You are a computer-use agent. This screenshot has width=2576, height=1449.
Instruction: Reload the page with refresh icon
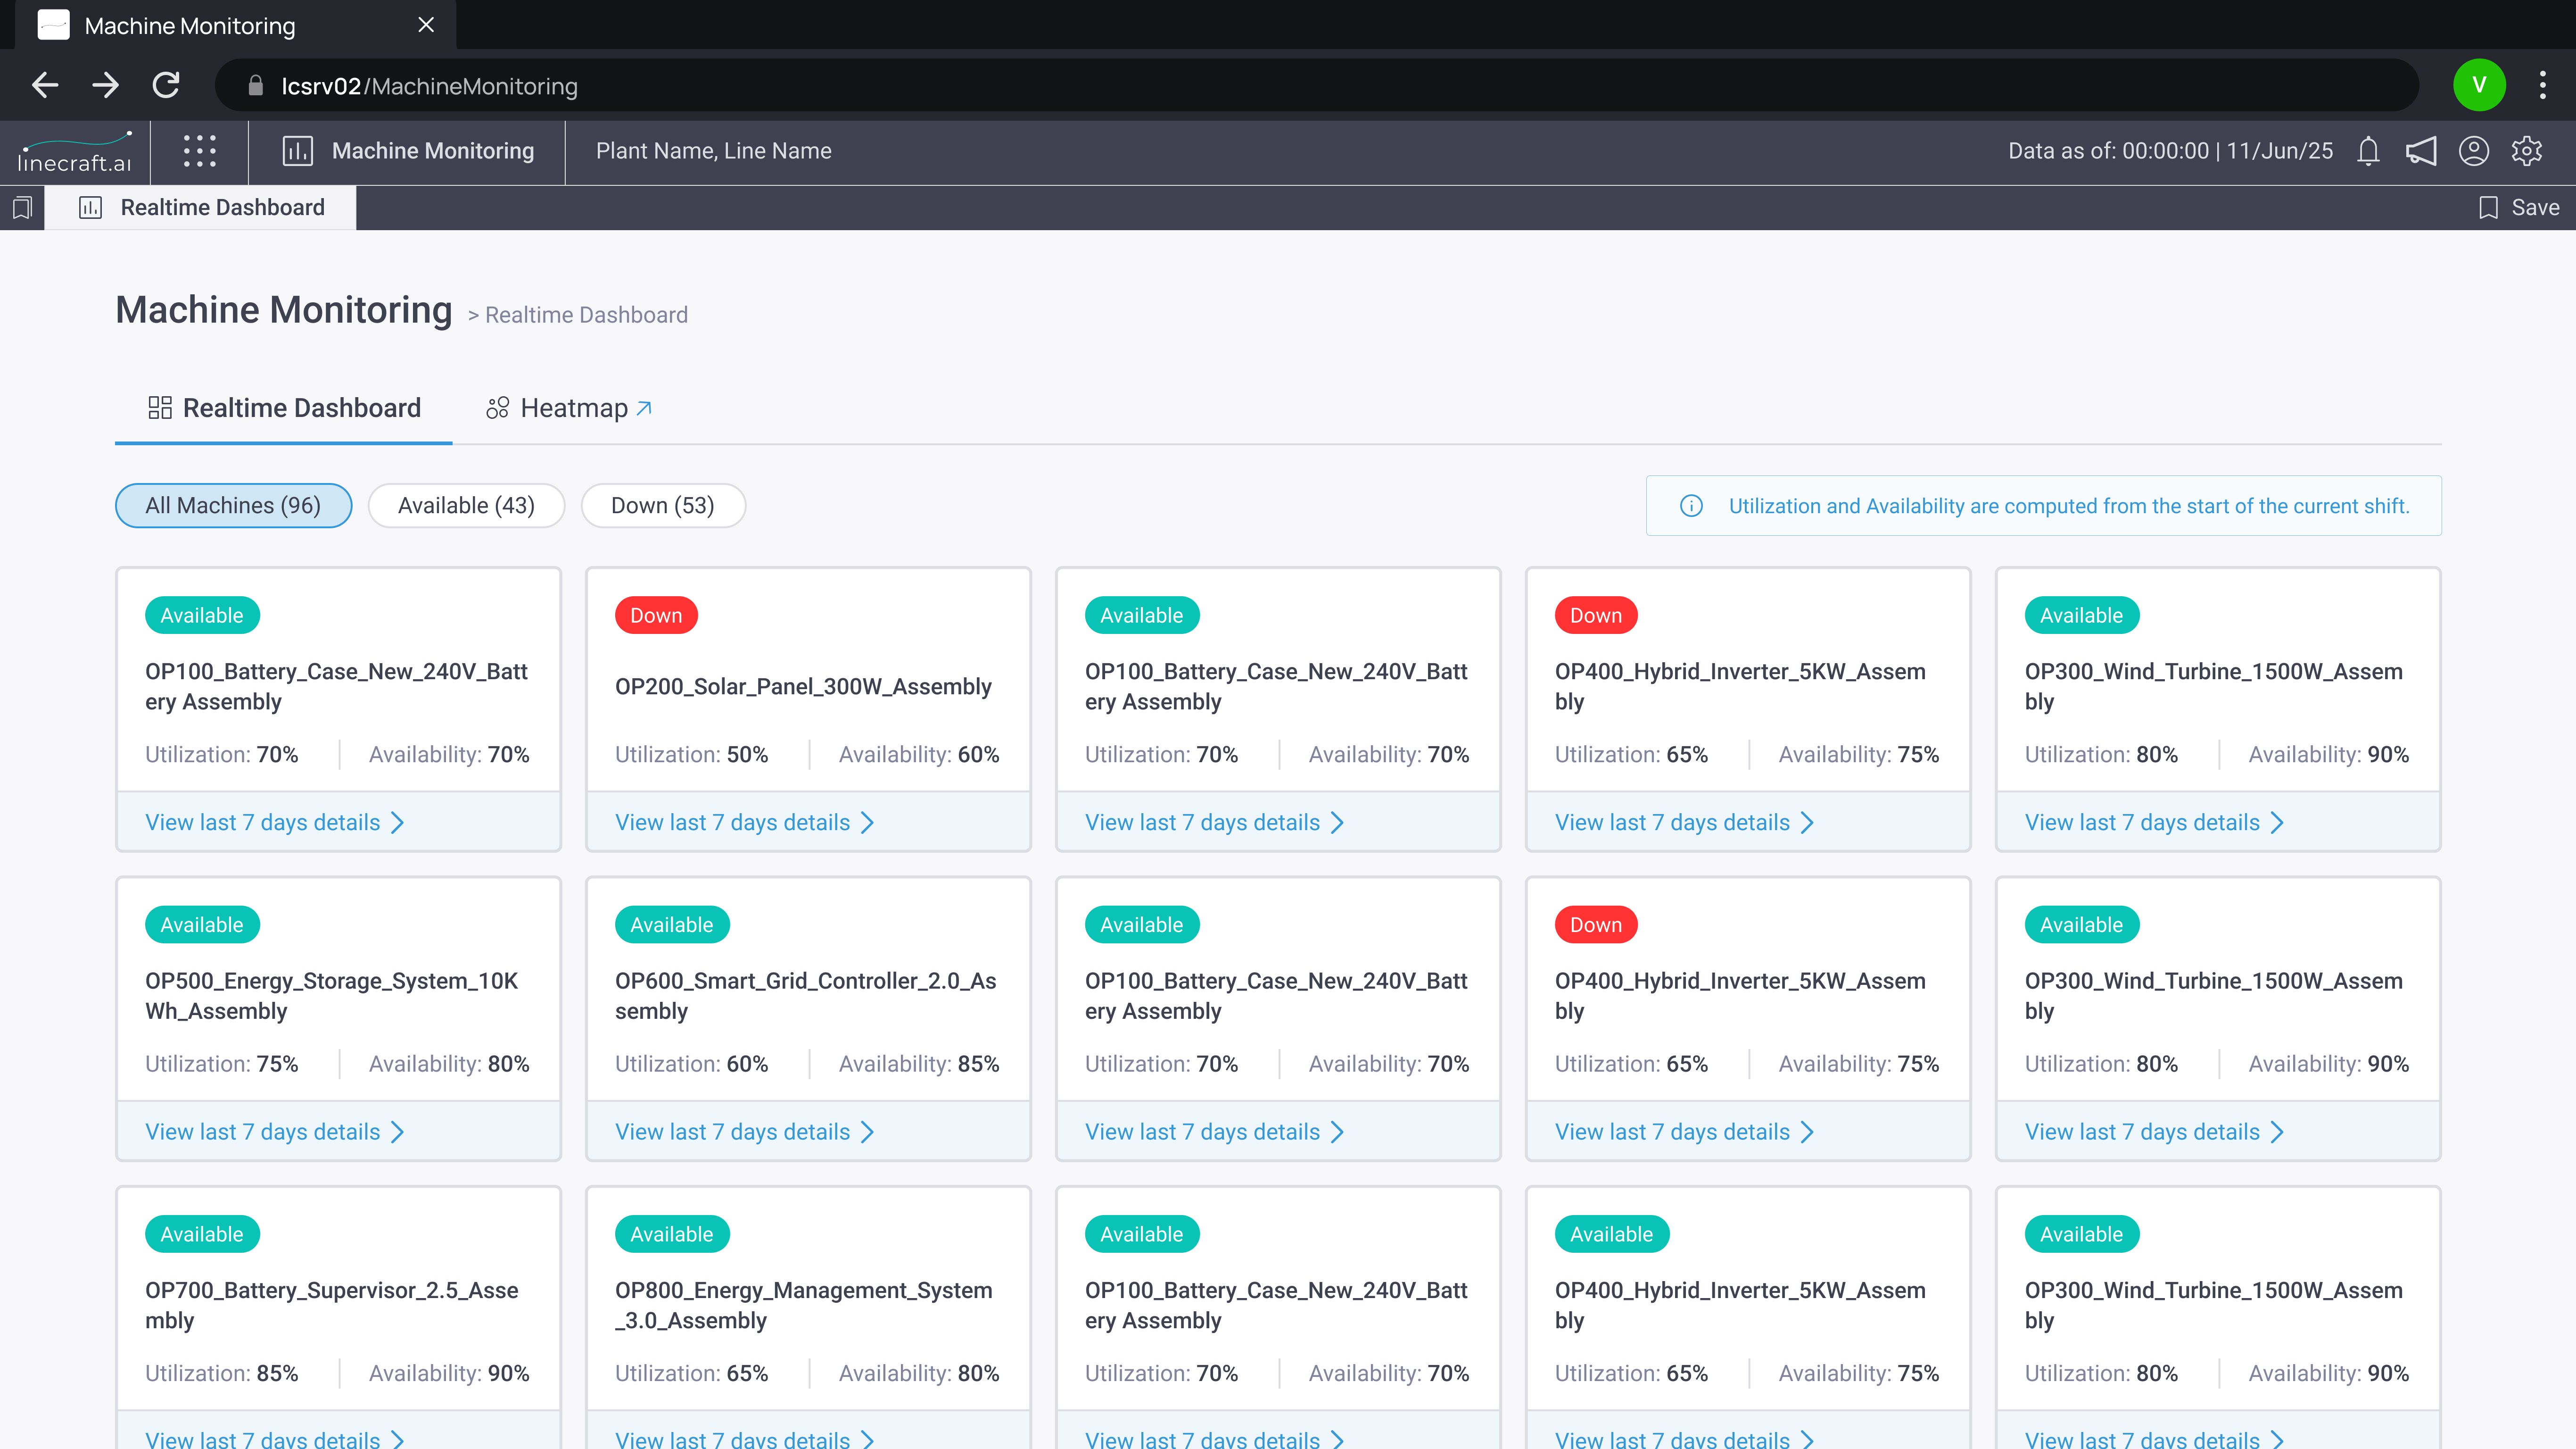click(x=166, y=86)
